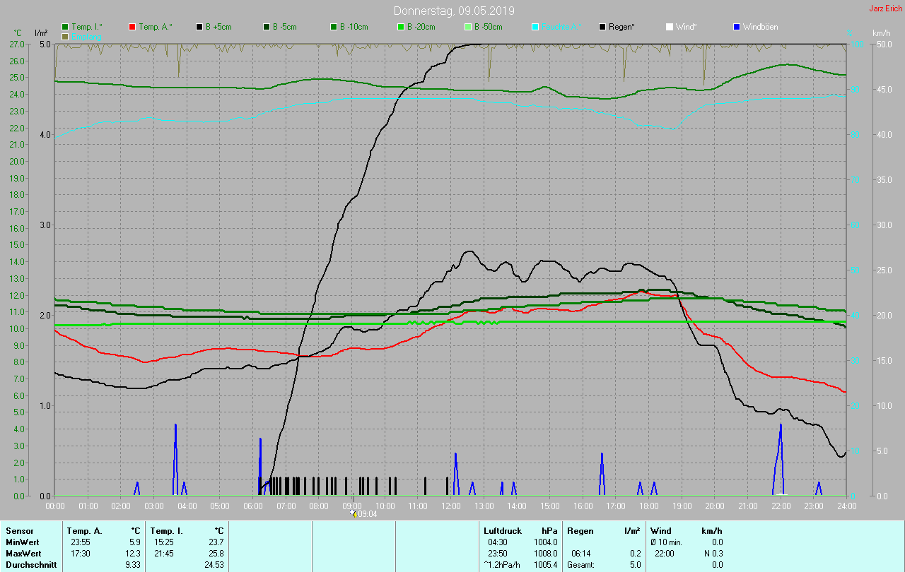Image resolution: width=905 pixels, height=572 pixels.
Task: Click the MinWert row label
Action: click(x=22, y=542)
